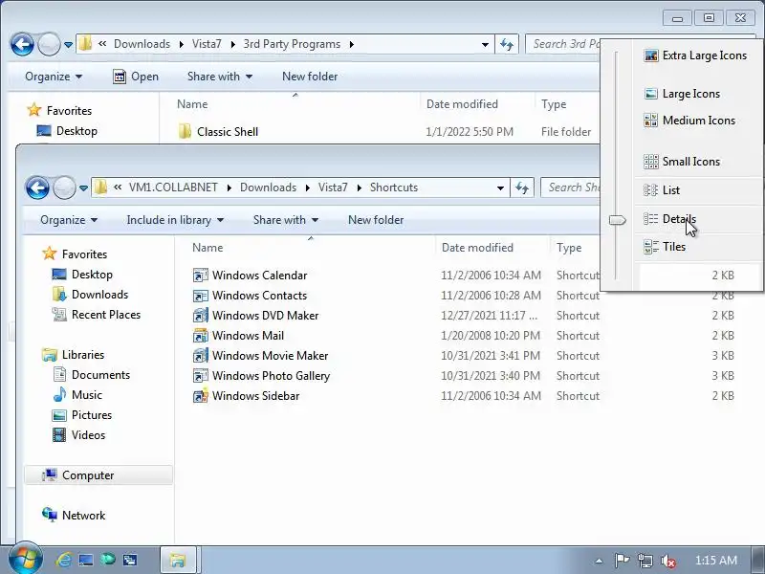Viewport: 765px width, 574px height.
Task: Pick Small Icons view option
Action: click(682, 162)
